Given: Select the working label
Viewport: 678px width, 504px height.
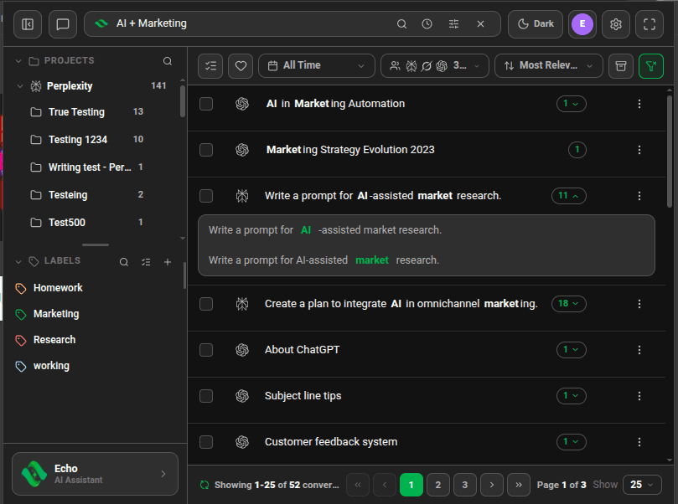Looking at the screenshot, I should [x=51, y=366].
